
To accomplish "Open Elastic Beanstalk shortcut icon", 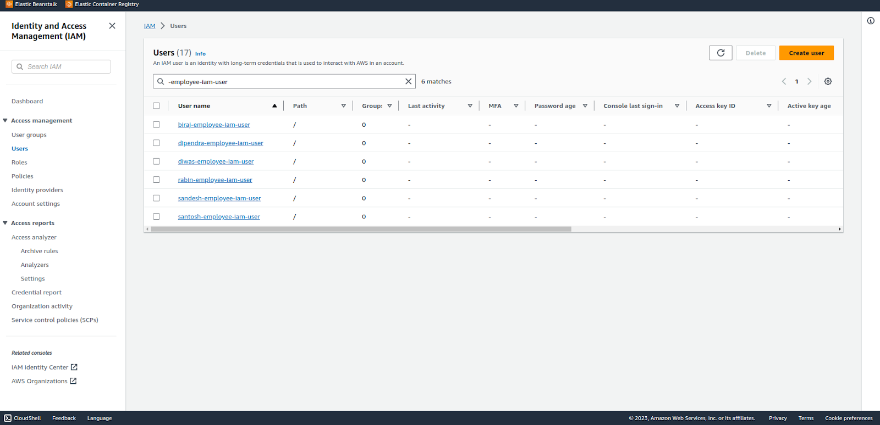I will tap(9, 4).
